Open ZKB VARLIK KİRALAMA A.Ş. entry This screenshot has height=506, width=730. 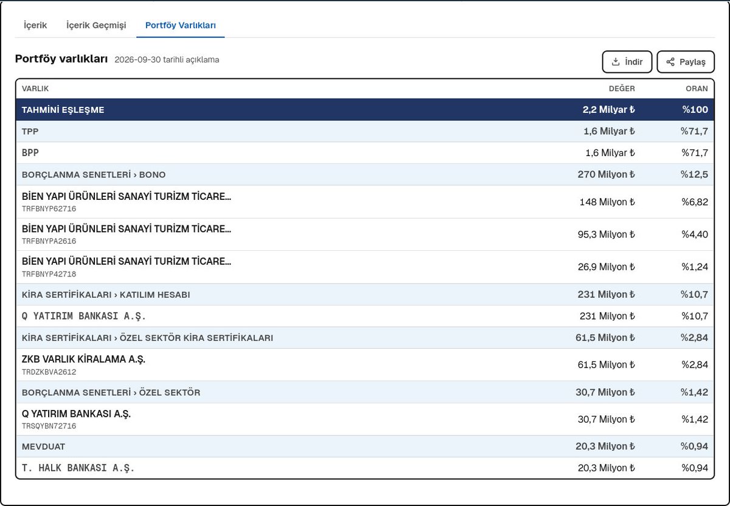pyautogui.click(x=365, y=364)
